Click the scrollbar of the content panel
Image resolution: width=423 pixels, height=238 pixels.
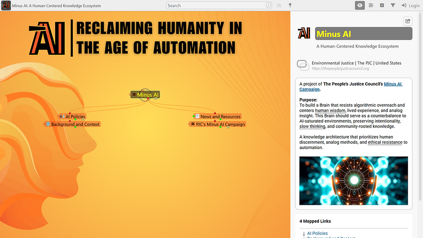(x=420, y=106)
